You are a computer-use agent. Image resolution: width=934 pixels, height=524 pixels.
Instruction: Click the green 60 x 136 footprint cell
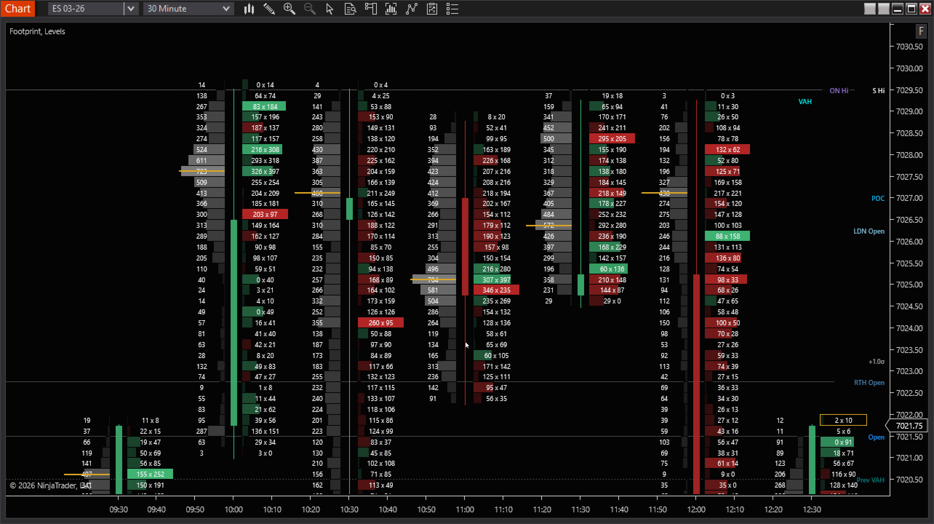point(608,269)
